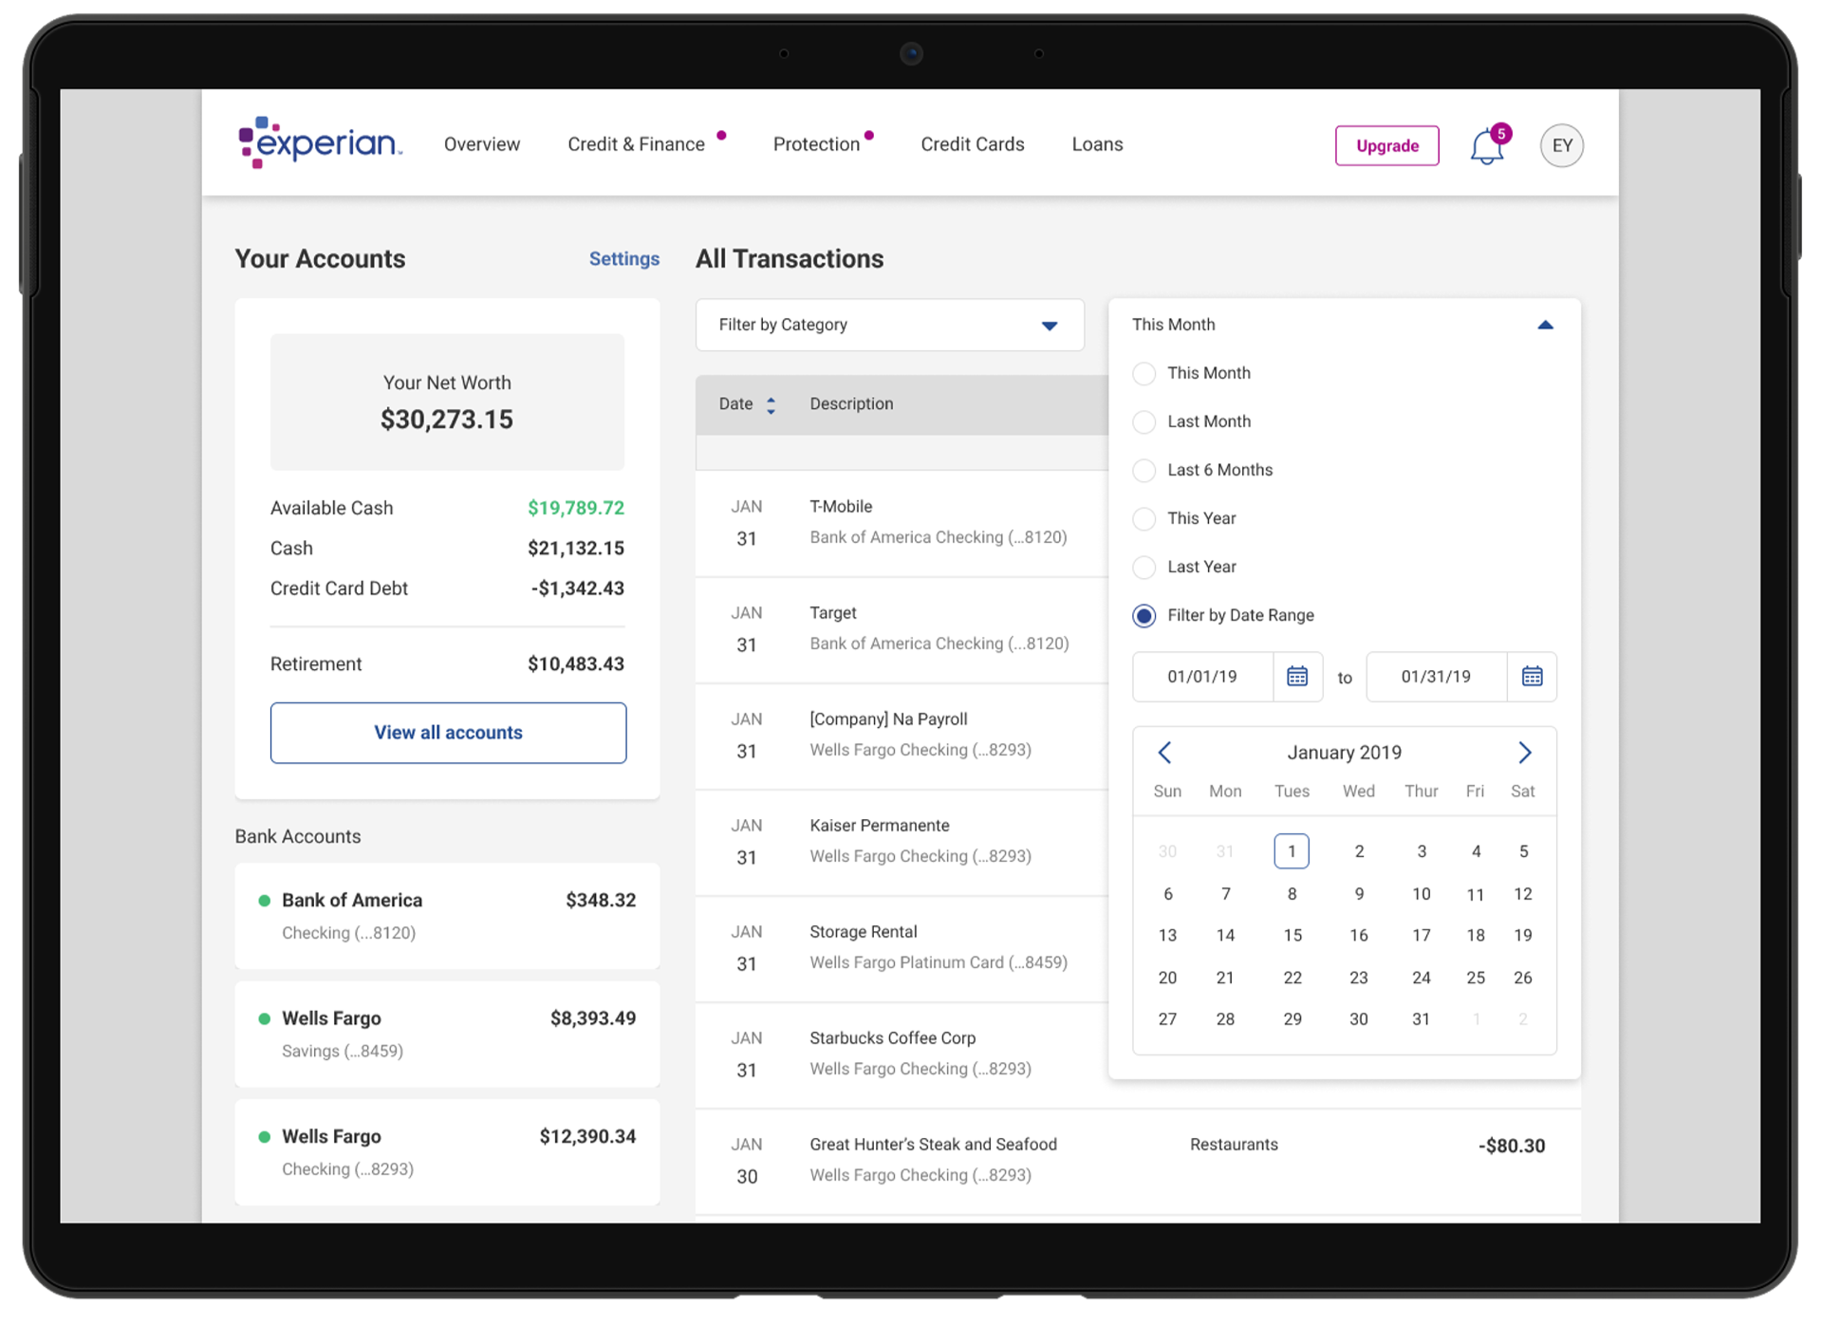The image size is (1822, 1324).
Task: Open the Credit Cards nav item
Action: (973, 144)
